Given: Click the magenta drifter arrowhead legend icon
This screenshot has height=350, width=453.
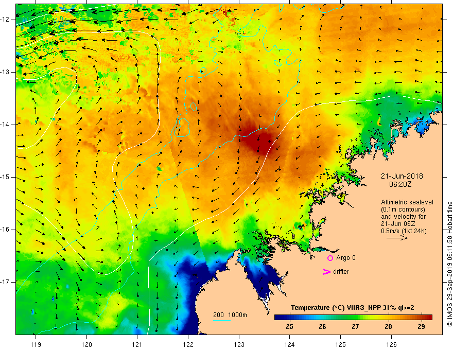Looking at the screenshot, I should (326, 272).
